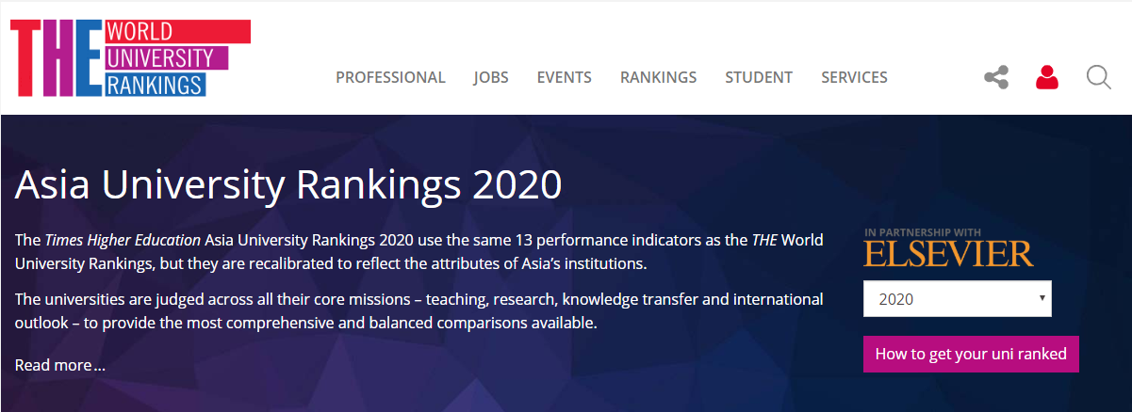Image resolution: width=1132 pixels, height=412 pixels.
Task: Click the red user account icon
Action: click(1047, 77)
